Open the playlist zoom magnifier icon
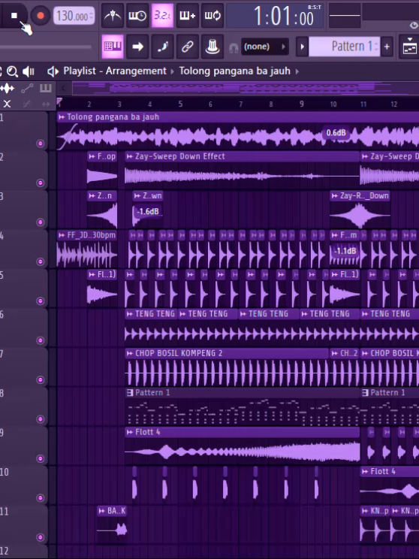Screen dimensions: 419x559 click(x=12, y=71)
